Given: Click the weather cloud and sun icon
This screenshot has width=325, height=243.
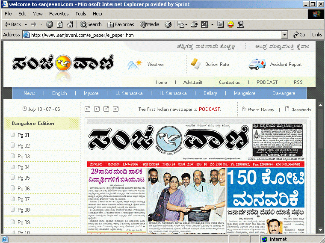Looking at the screenshot, I should [135, 65].
